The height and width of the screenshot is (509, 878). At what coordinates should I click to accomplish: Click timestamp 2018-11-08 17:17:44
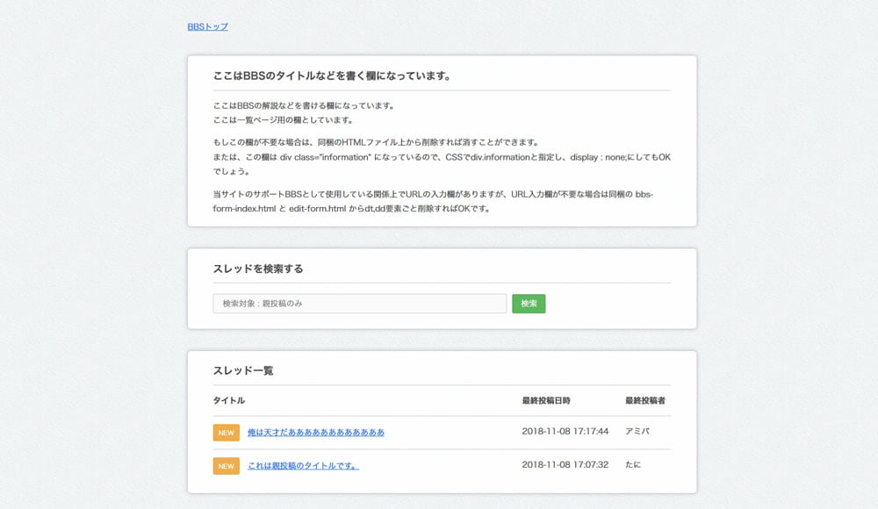pos(565,431)
